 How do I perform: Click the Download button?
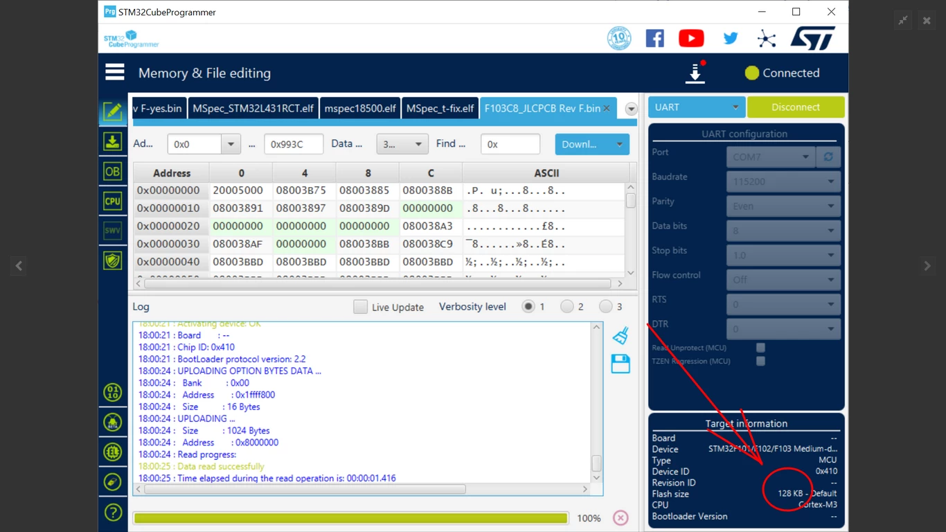(x=582, y=144)
